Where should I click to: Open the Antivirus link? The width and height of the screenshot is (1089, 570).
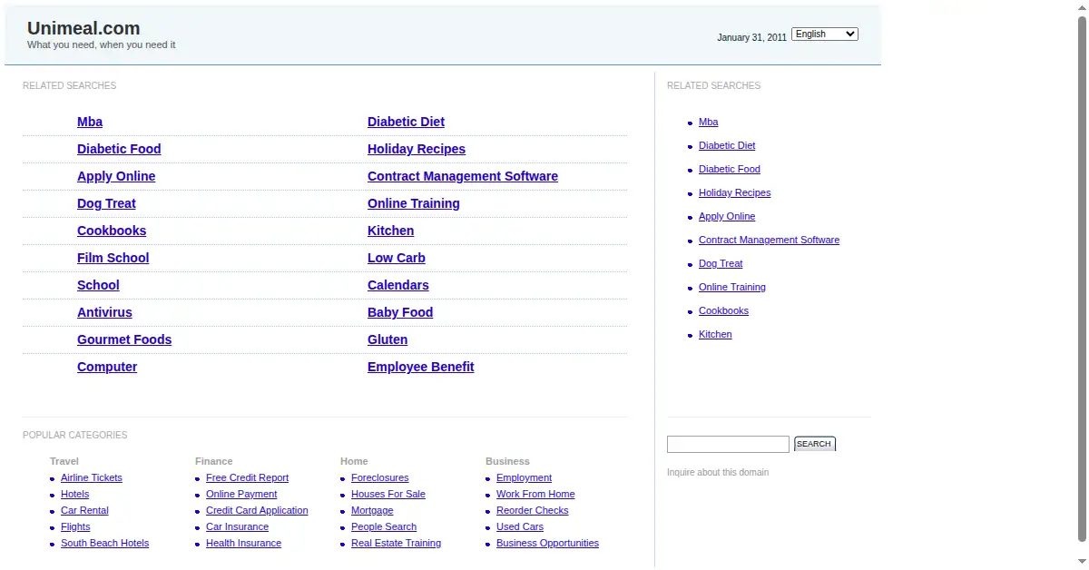tap(104, 312)
